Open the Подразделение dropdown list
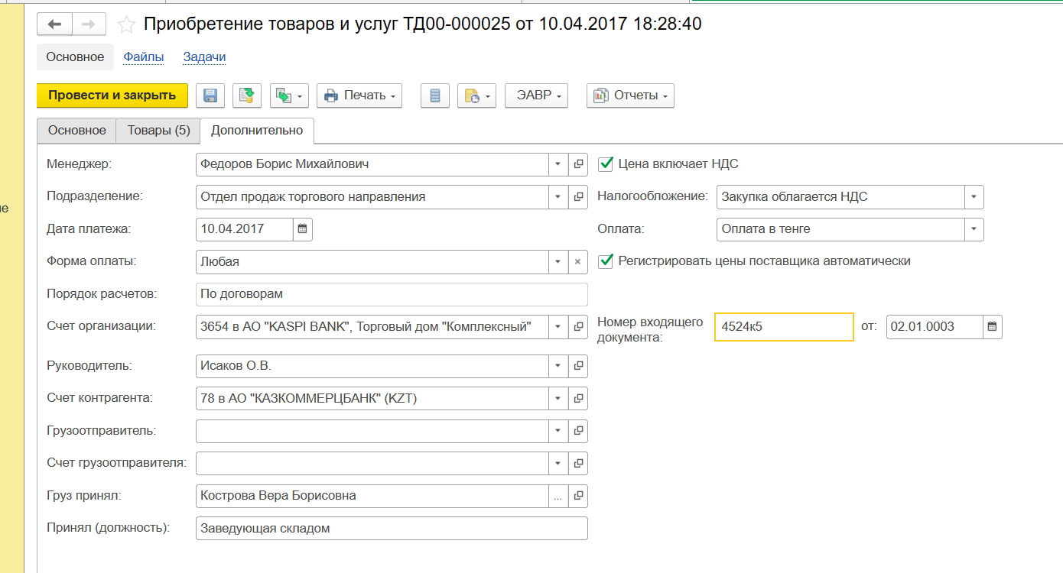1063x573 pixels. (x=558, y=197)
